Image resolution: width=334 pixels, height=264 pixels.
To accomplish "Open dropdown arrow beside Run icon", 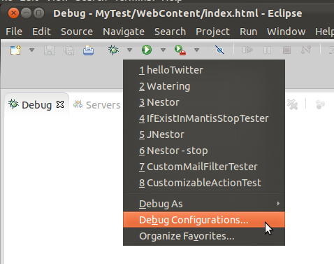I will click(x=164, y=50).
